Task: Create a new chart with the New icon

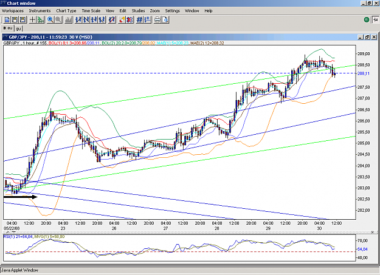Action: [x=7, y=19]
